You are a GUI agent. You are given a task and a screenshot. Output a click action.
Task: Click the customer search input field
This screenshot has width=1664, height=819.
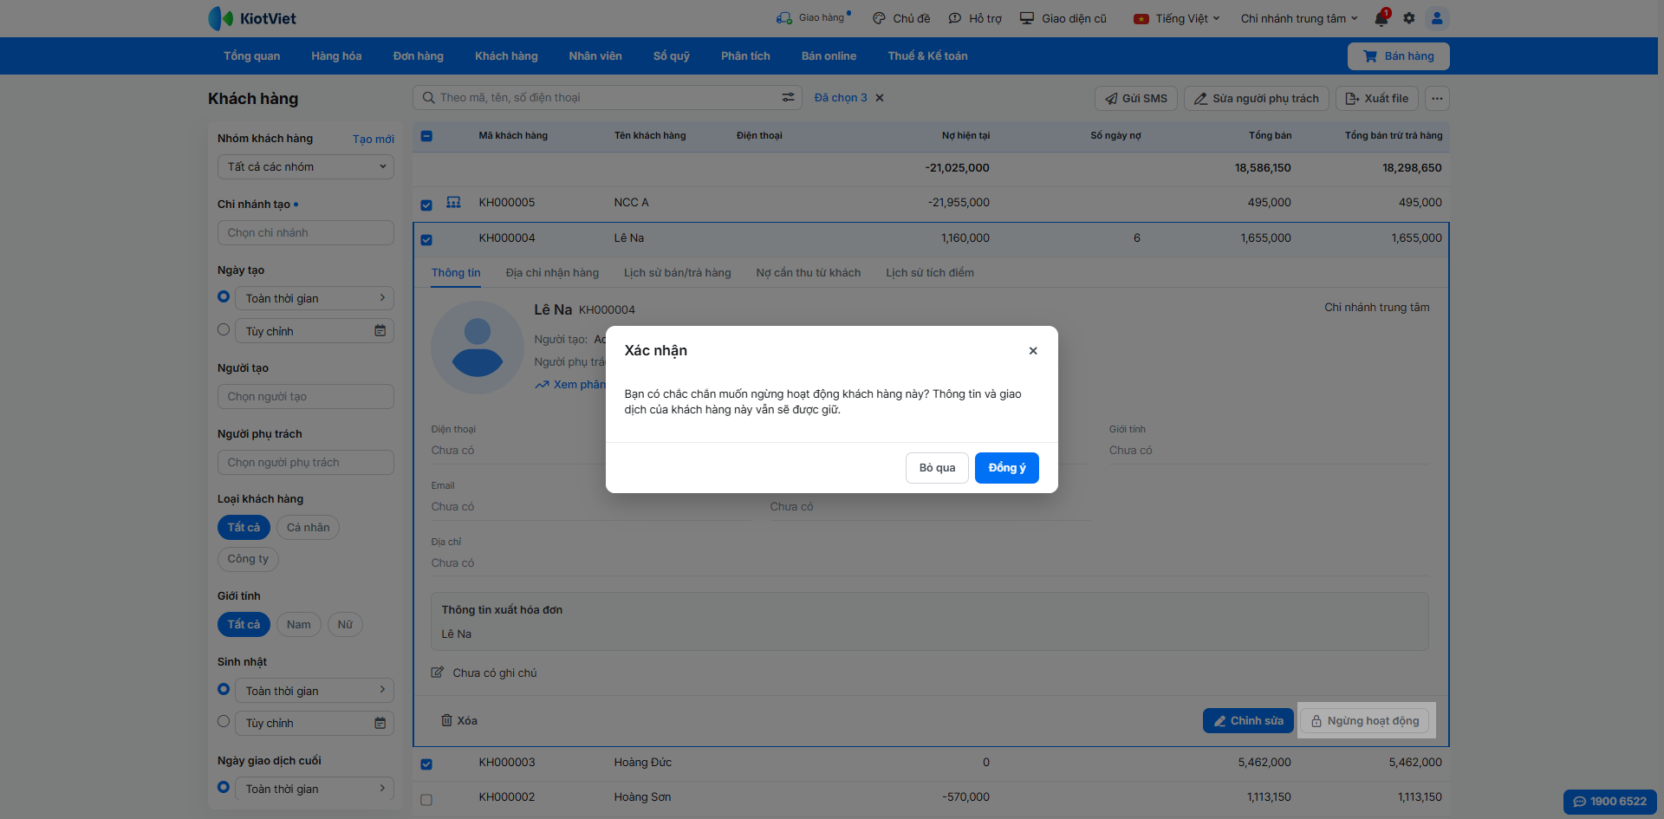608,98
